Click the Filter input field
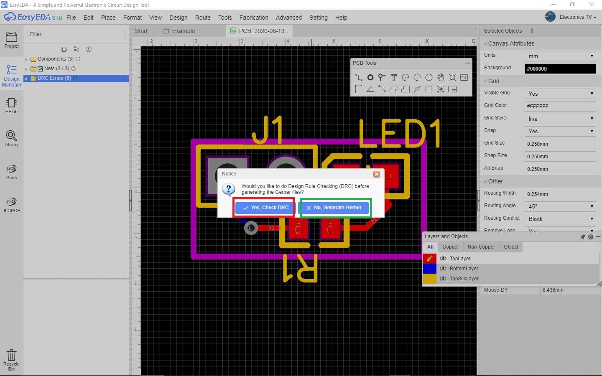The image size is (602, 376). (x=76, y=34)
